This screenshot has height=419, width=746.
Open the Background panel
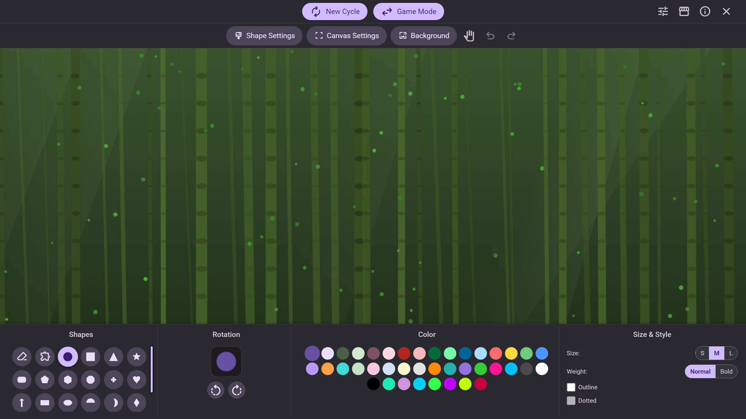423,35
